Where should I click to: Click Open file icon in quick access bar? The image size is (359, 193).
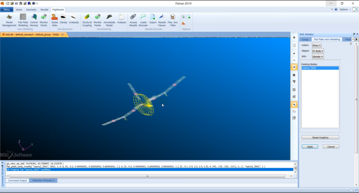pyautogui.click(x=12, y=3)
